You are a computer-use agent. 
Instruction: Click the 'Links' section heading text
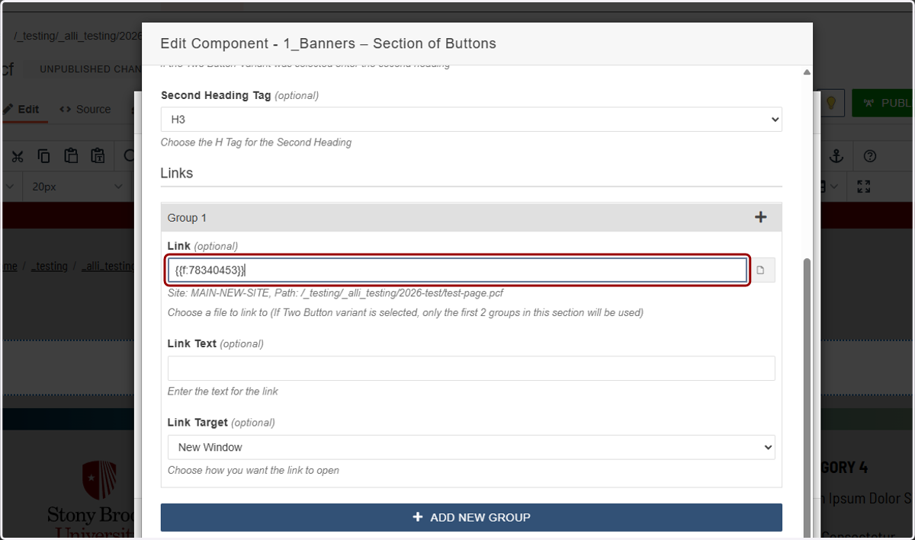[176, 173]
